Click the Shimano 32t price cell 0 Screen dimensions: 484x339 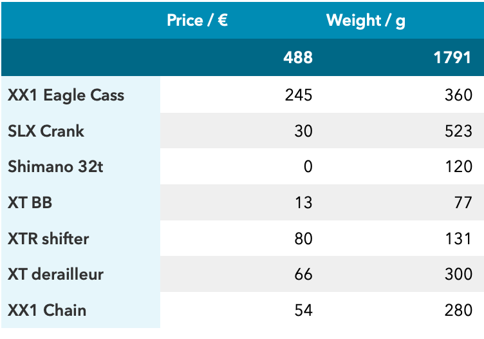point(308,167)
